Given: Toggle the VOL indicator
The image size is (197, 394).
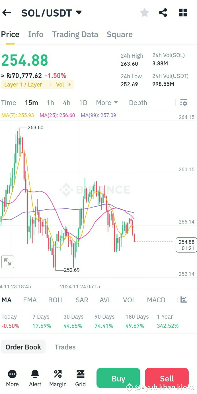Looking at the screenshot, I should [129, 300].
